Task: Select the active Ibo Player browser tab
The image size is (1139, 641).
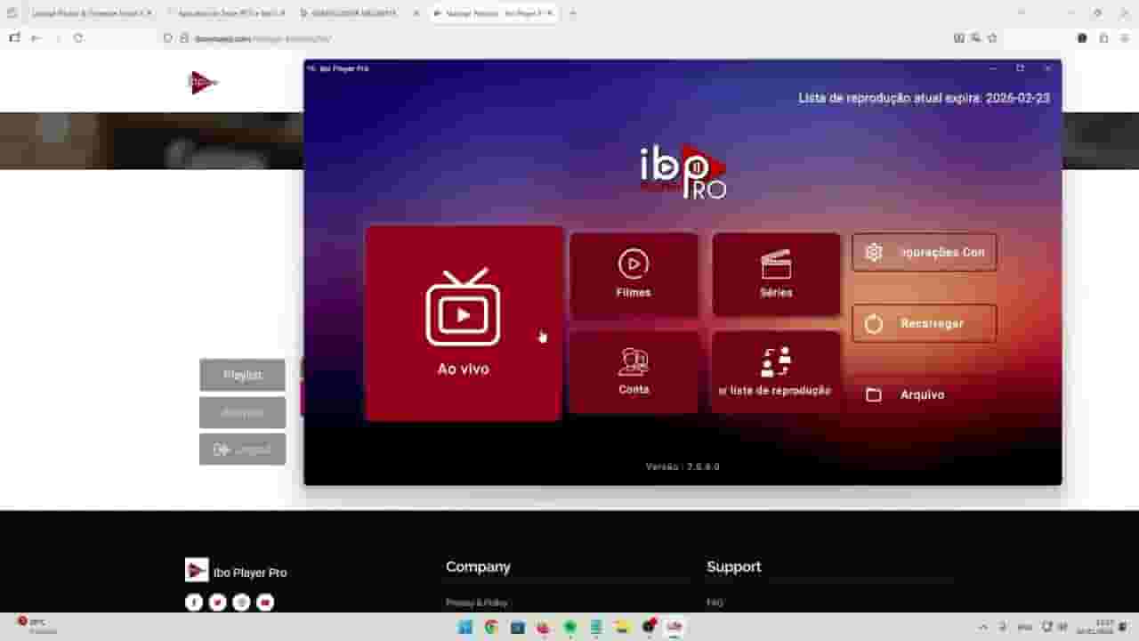Action: pyautogui.click(x=494, y=13)
